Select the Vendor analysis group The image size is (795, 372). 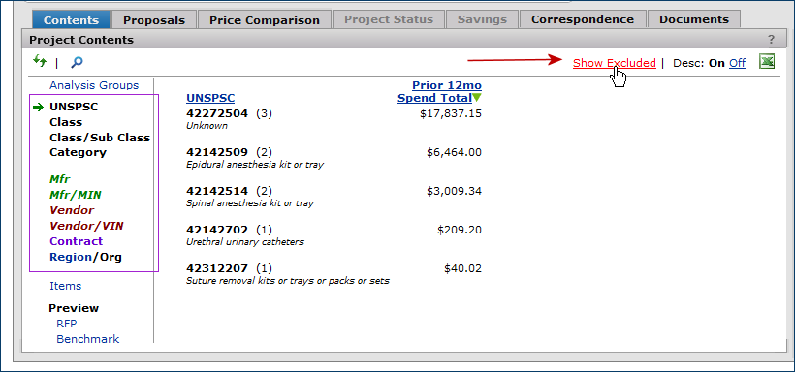(x=72, y=210)
